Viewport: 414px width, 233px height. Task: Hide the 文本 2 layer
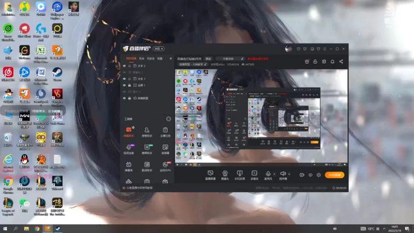(x=124, y=66)
